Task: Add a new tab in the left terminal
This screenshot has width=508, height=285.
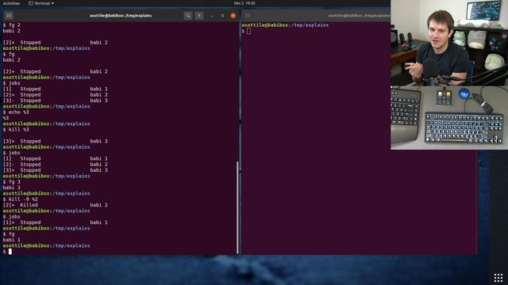Action: point(9,16)
